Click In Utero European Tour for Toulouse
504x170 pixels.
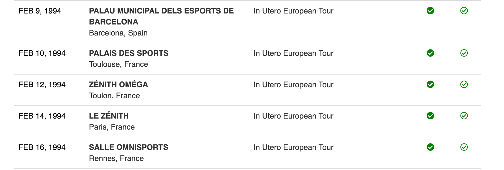point(293,53)
